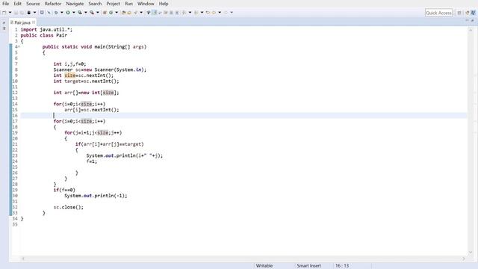Click the Quick Access search field
This screenshot has width=478, height=269.
[438, 13]
